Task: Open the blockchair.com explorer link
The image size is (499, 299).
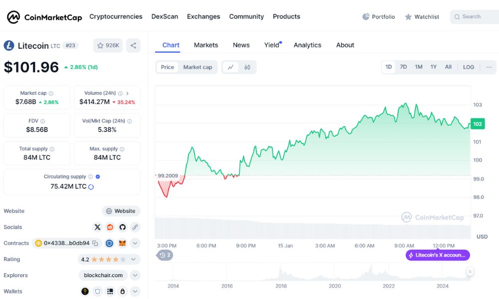Action: click(103, 275)
